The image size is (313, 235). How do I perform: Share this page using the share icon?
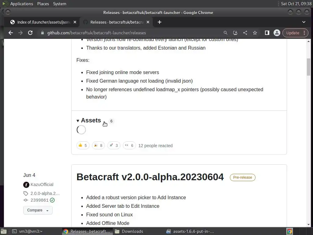click(x=245, y=33)
